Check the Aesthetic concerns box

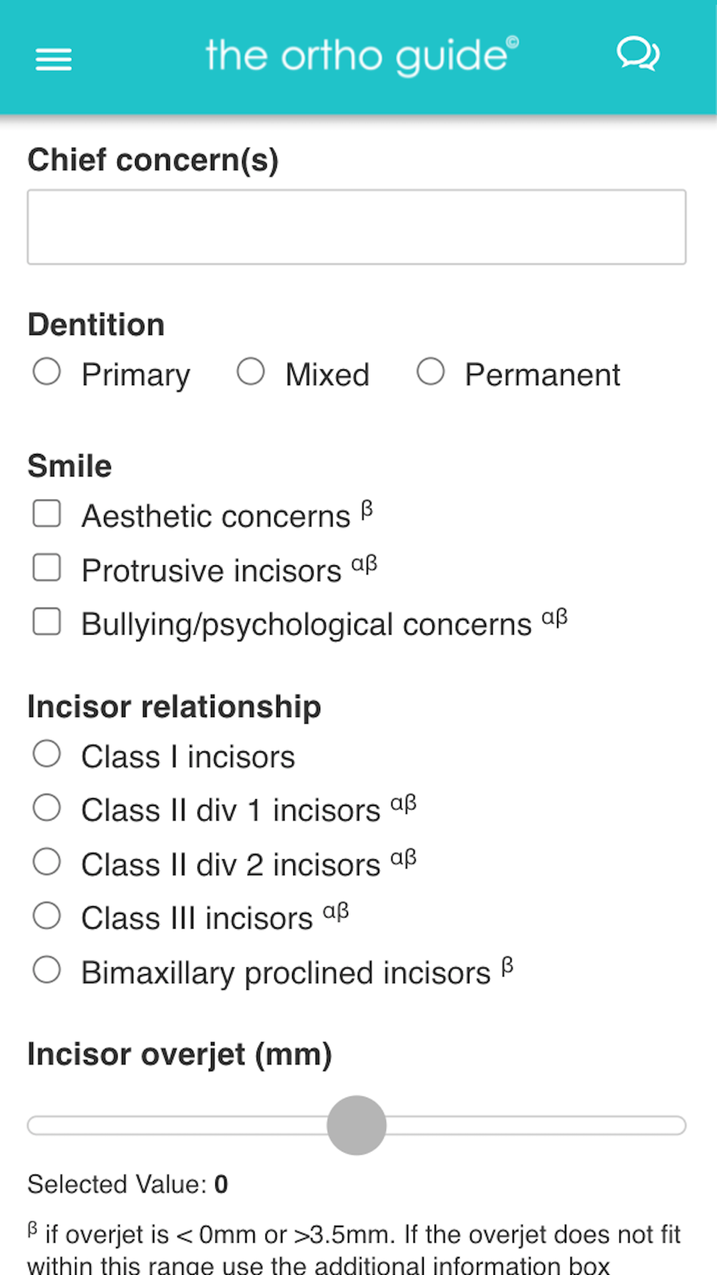(x=47, y=513)
